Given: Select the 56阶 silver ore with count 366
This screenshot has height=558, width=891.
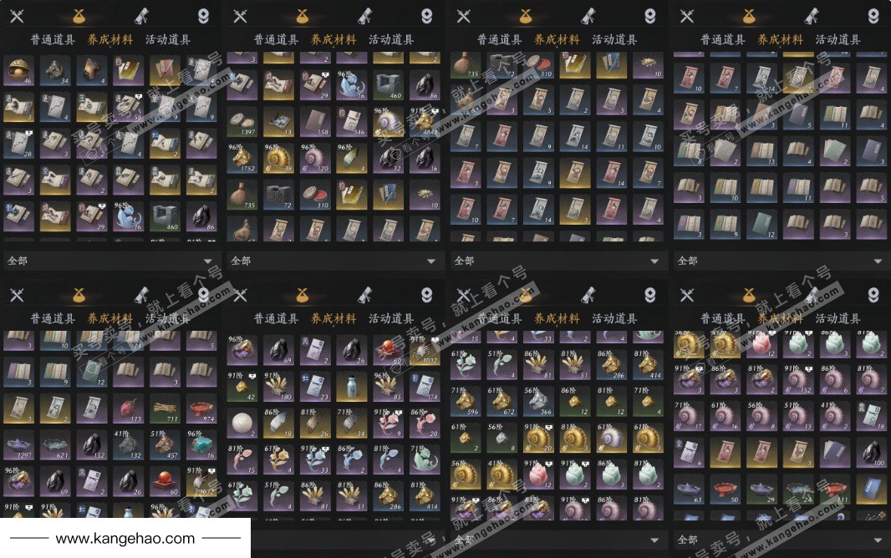Looking at the screenshot, I should 538,401.
